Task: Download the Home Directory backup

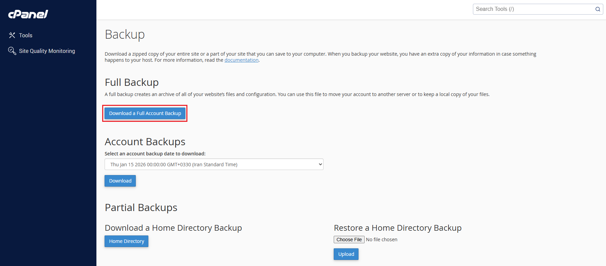Action: 126,241
